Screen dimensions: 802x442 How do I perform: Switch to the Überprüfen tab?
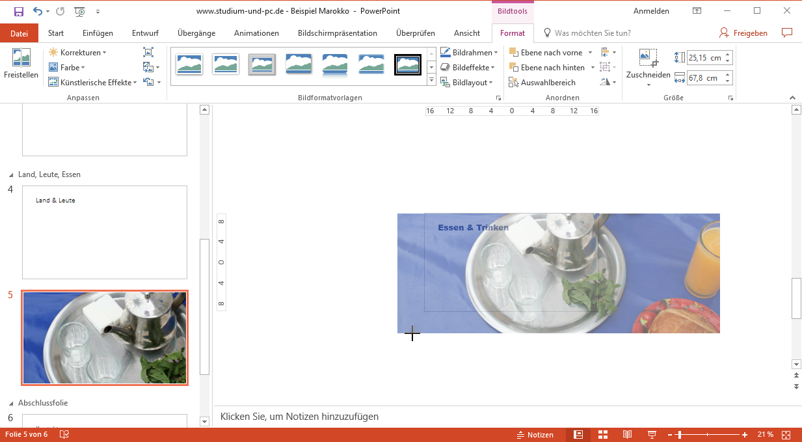(415, 33)
